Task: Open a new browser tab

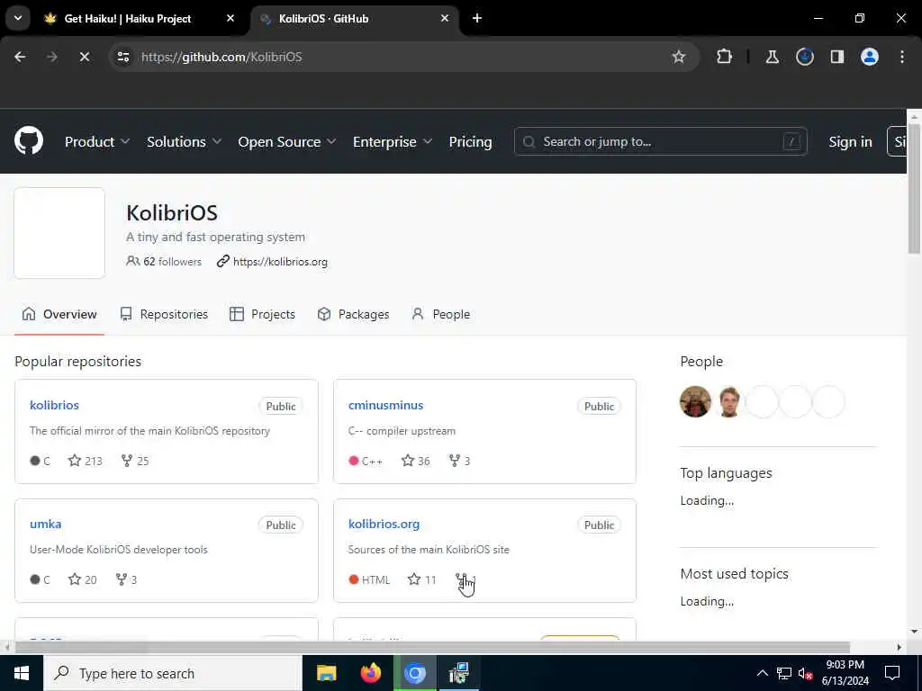Action: (x=477, y=18)
